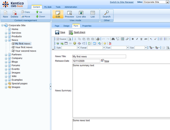Click the News Title input field
The height and width of the screenshot is (130, 170).
pos(99,56)
